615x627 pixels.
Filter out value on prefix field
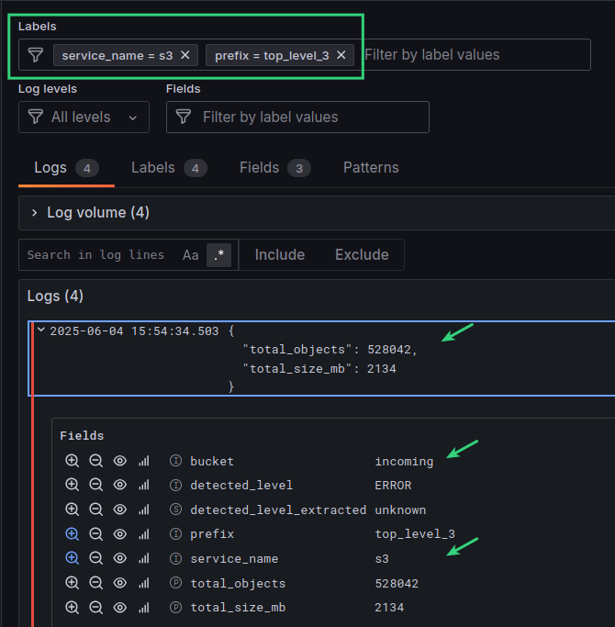pyautogui.click(x=96, y=534)
